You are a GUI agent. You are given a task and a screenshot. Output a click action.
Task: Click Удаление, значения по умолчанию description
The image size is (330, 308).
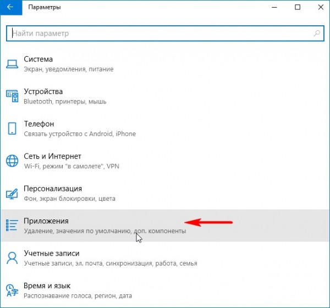point(105,231)
